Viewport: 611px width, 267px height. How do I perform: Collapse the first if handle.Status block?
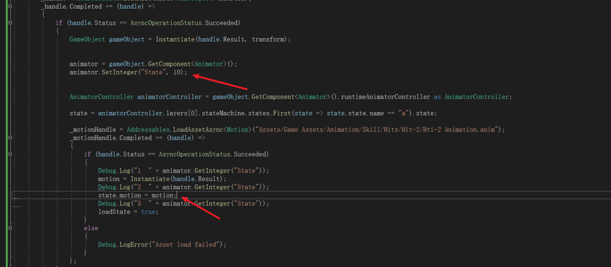[x=11, y=22]
